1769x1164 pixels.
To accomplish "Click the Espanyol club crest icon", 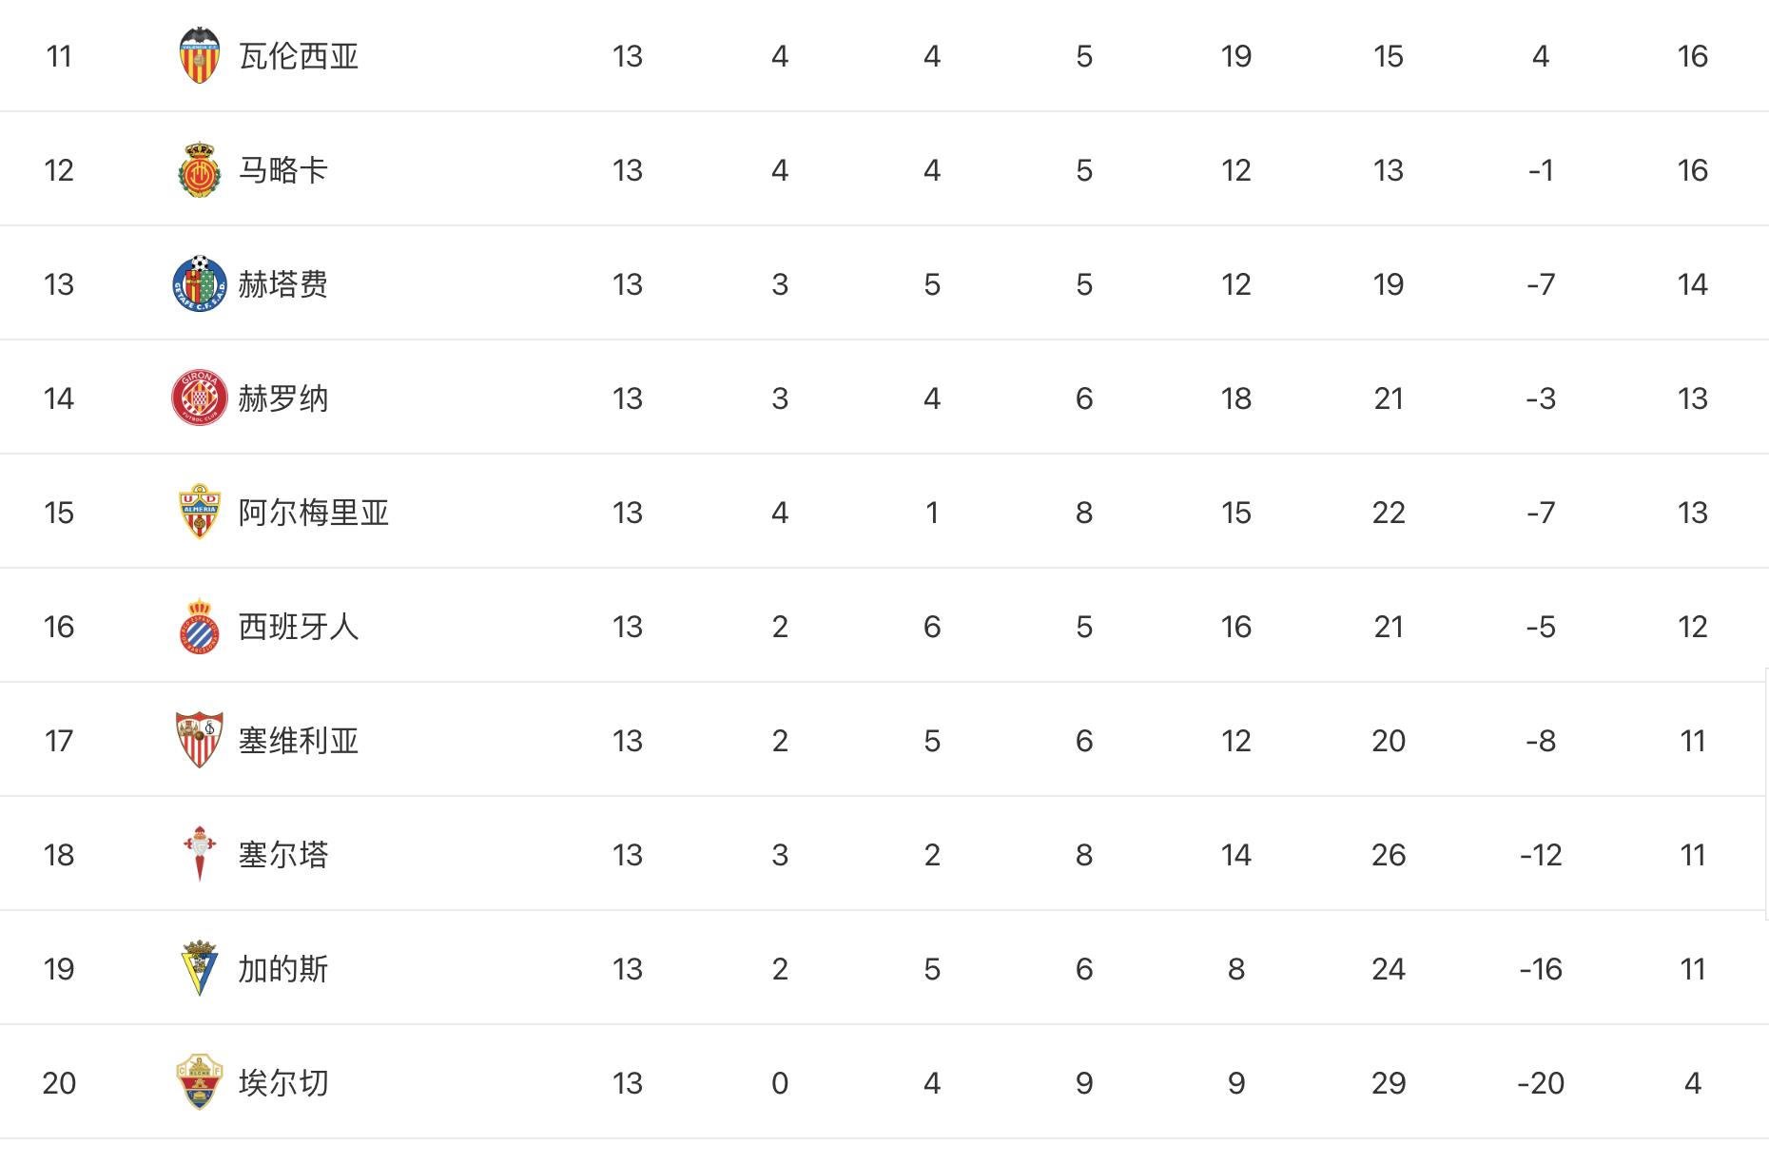I will [x=200, y=626].
